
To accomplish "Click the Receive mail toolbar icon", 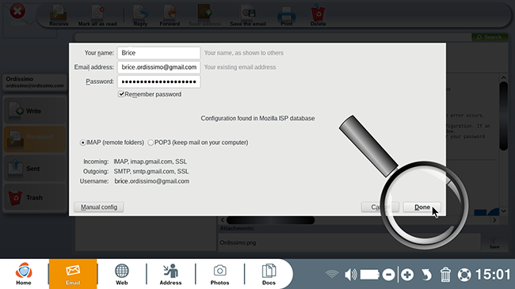I will pos(59,15).
